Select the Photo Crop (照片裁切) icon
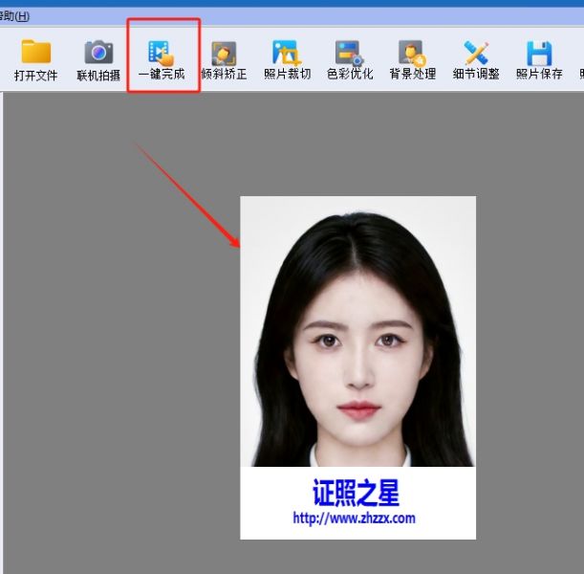The image size is (584, 574). click(x=287, y=52)
